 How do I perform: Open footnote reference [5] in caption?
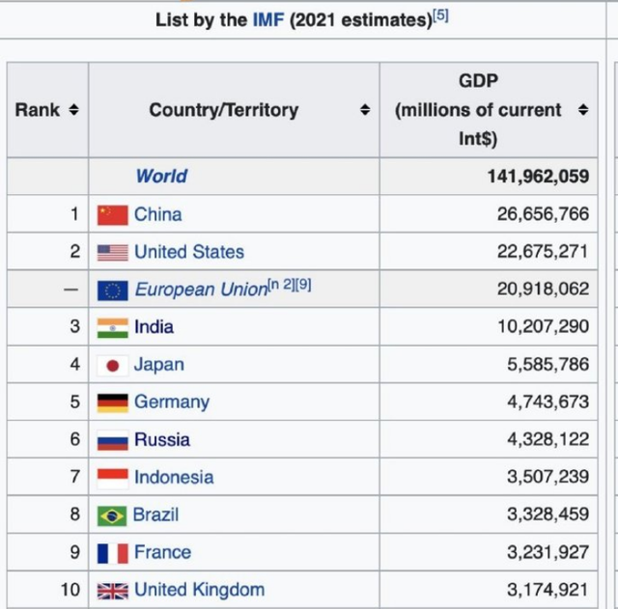tap(441, 15)
